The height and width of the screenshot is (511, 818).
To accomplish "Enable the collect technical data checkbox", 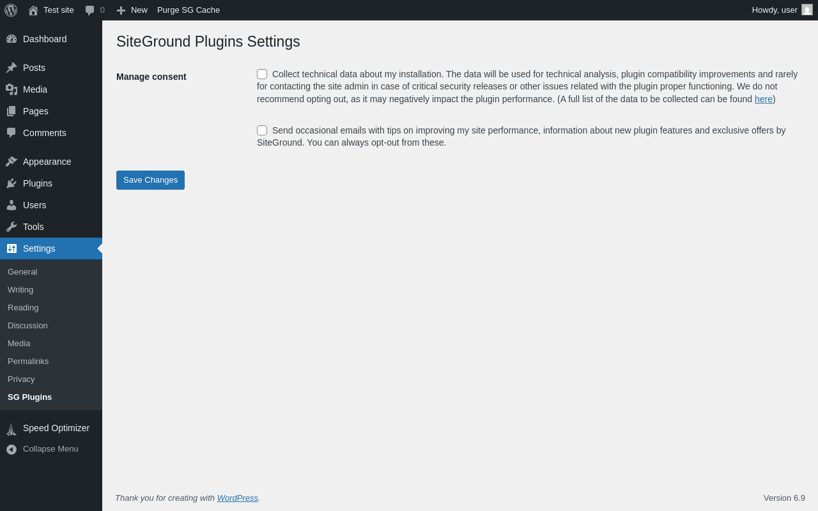I will [x=262, y=74].
